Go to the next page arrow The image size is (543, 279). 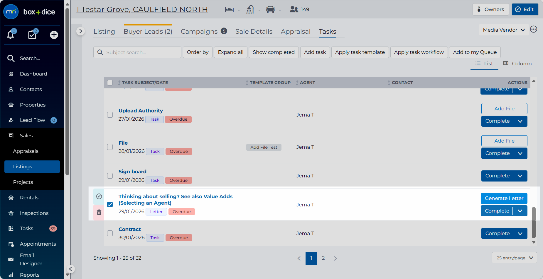pos(335,258)
